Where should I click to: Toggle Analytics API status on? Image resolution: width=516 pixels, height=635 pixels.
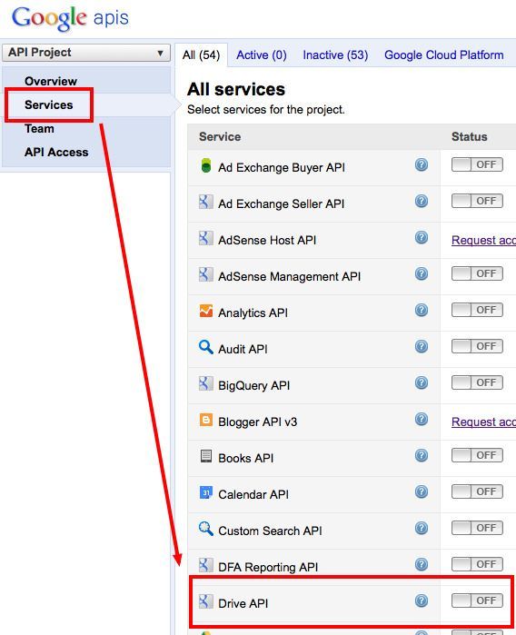pyautogui.click(x=477, y=310)
